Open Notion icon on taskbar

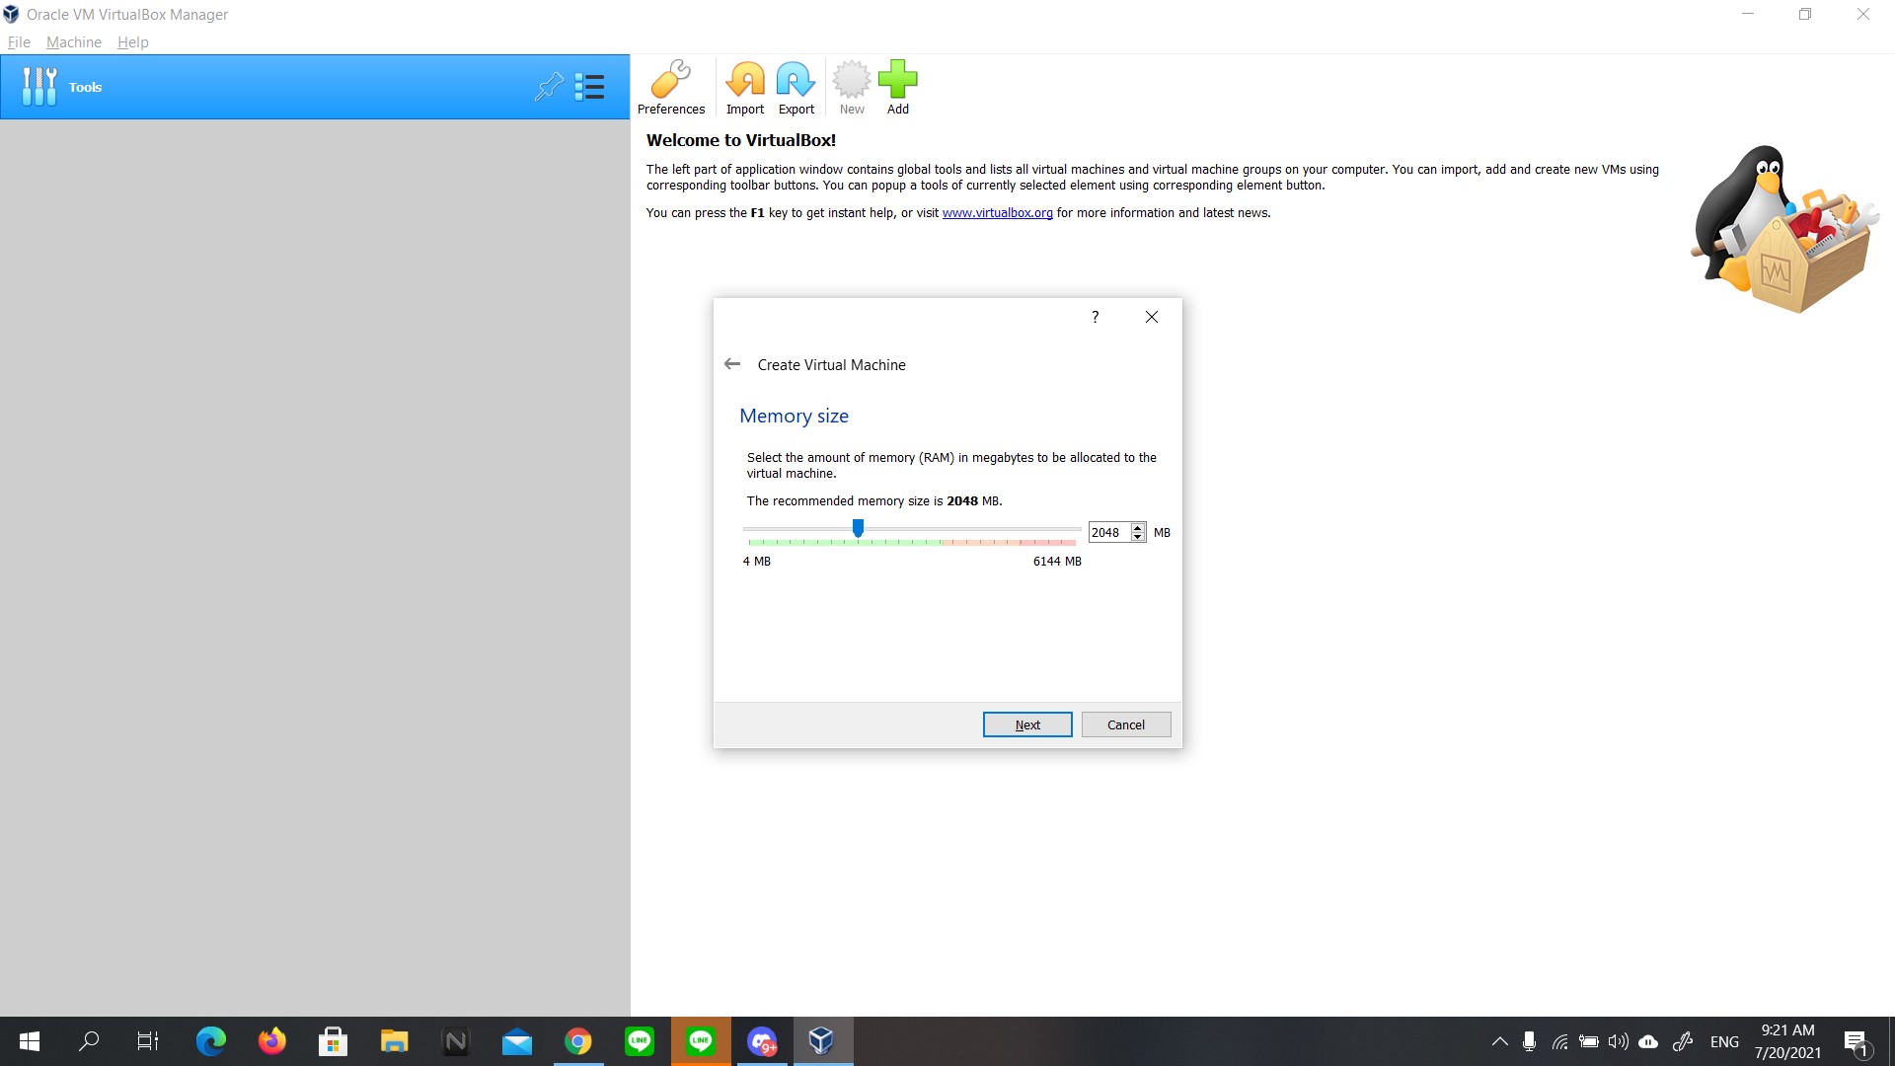455,1041
